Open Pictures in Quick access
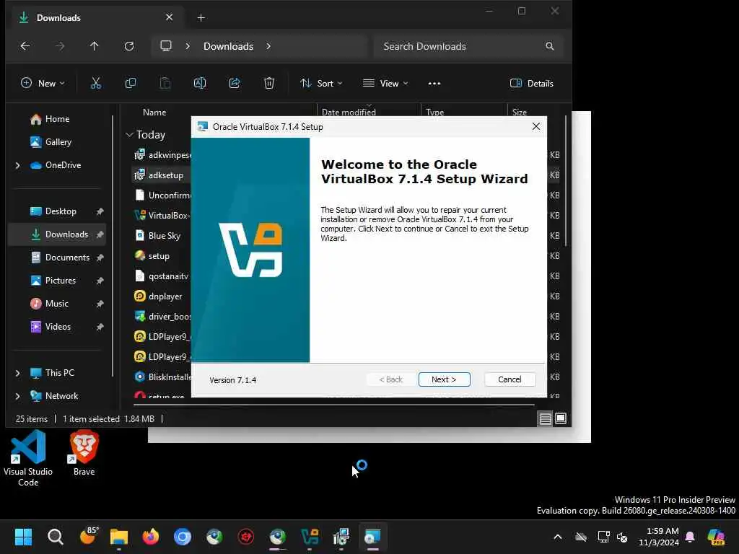 60,281
